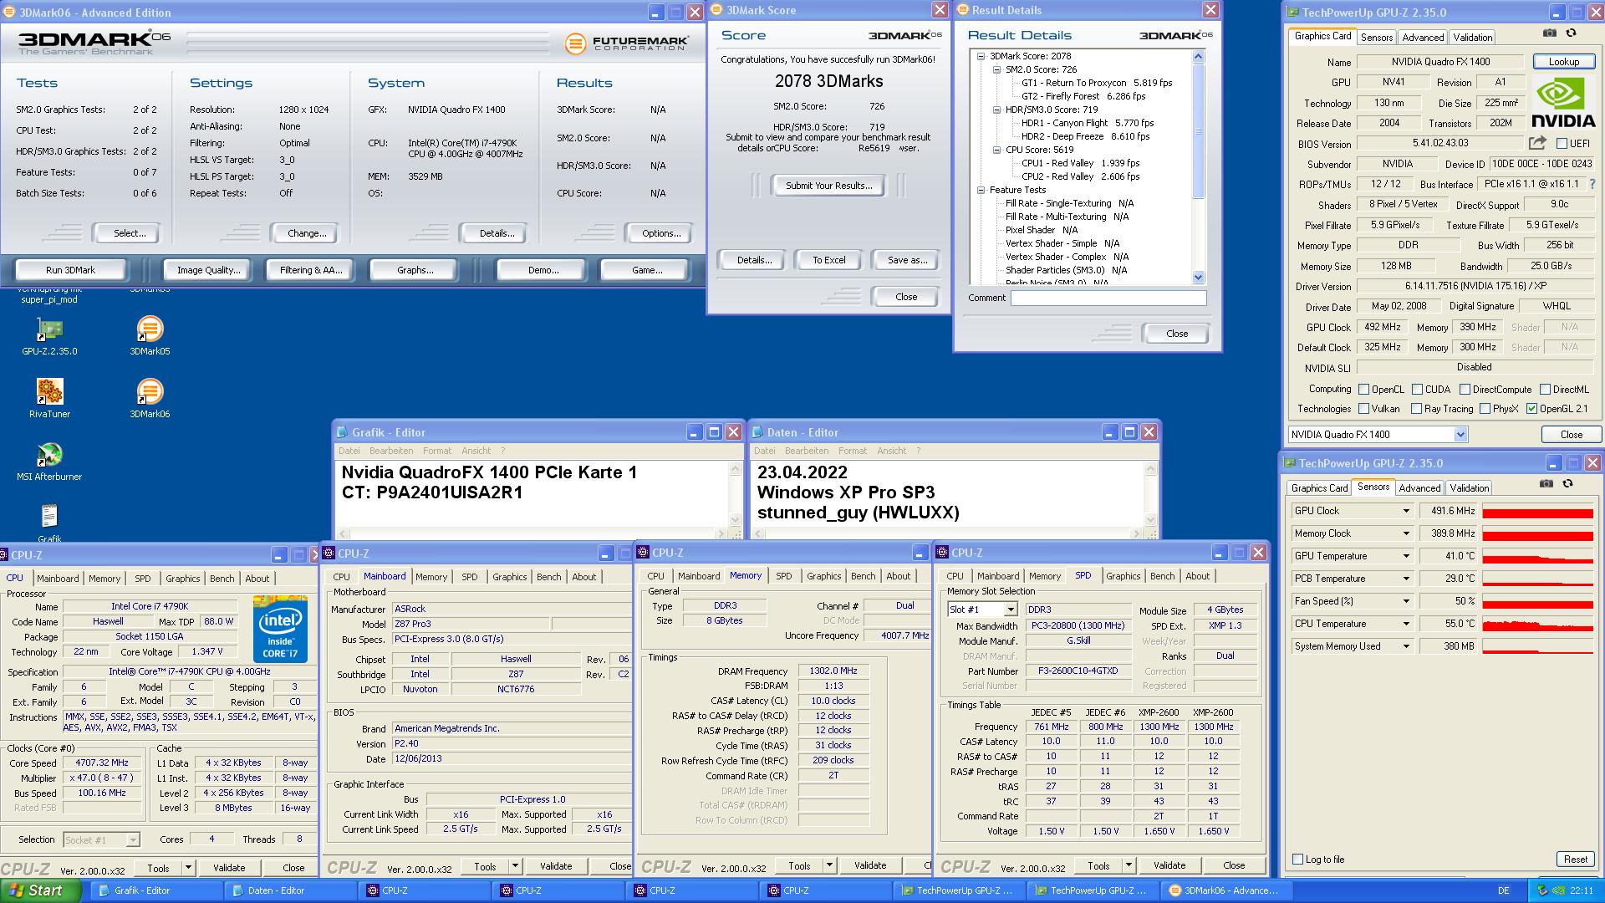Screen dimensions: 1605x903
Task: Click the refresh icon in GPU-Z Sensors window
Action: point(1568,483)
